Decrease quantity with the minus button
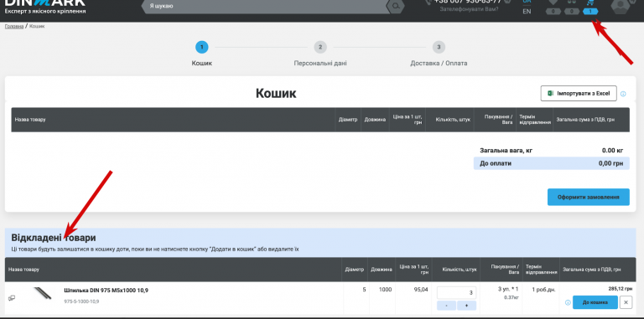 point(446,306)
